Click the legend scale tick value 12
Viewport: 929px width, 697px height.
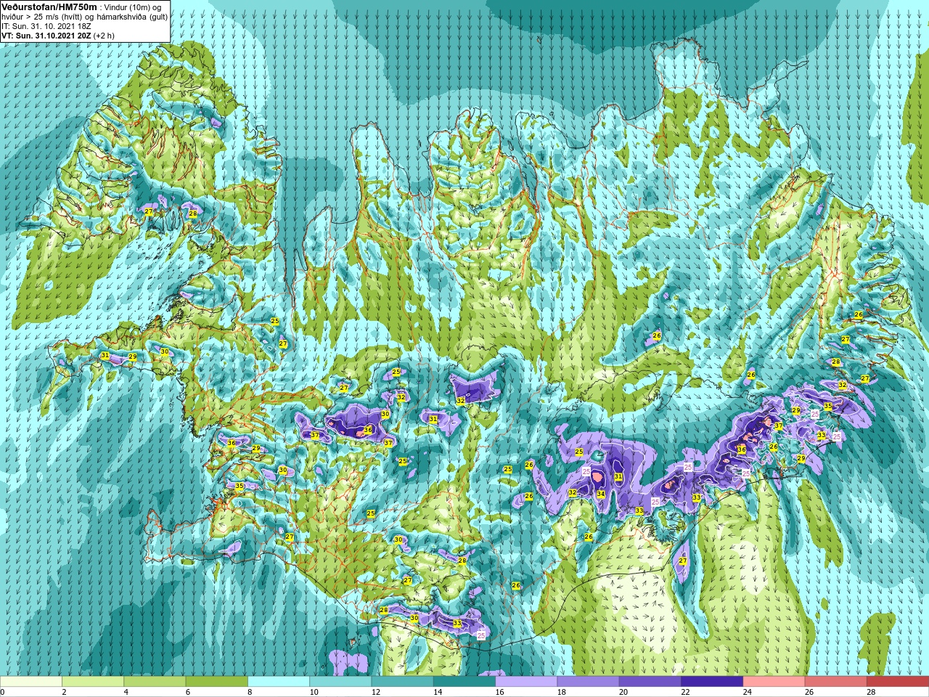[x=375, y=693]
